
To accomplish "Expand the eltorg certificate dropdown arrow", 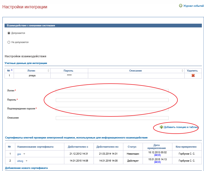I will tap(27, 161).
